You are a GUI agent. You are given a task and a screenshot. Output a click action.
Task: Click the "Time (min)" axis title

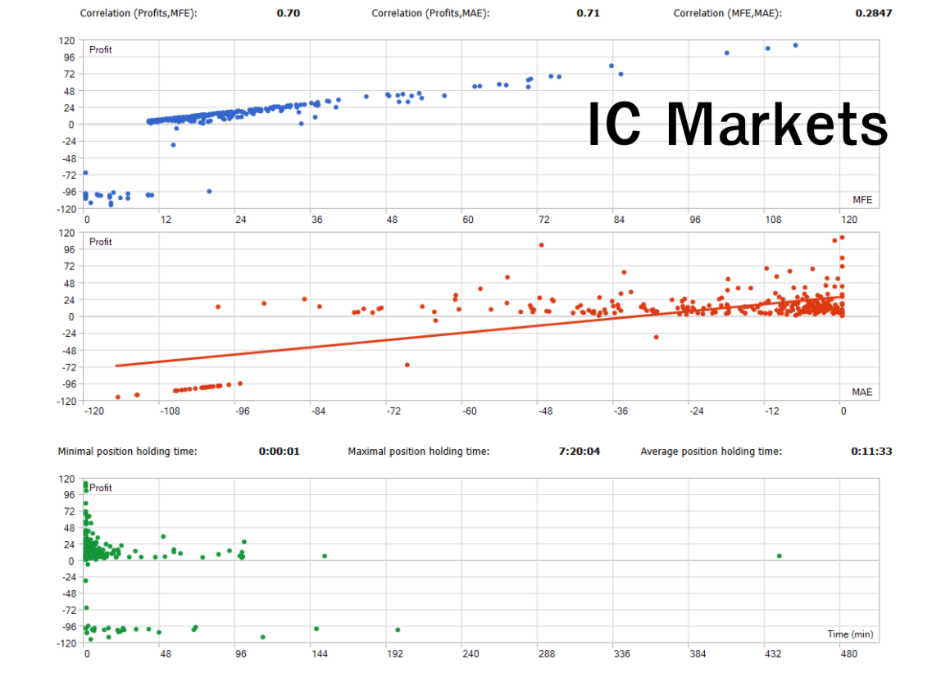(850, 634)
